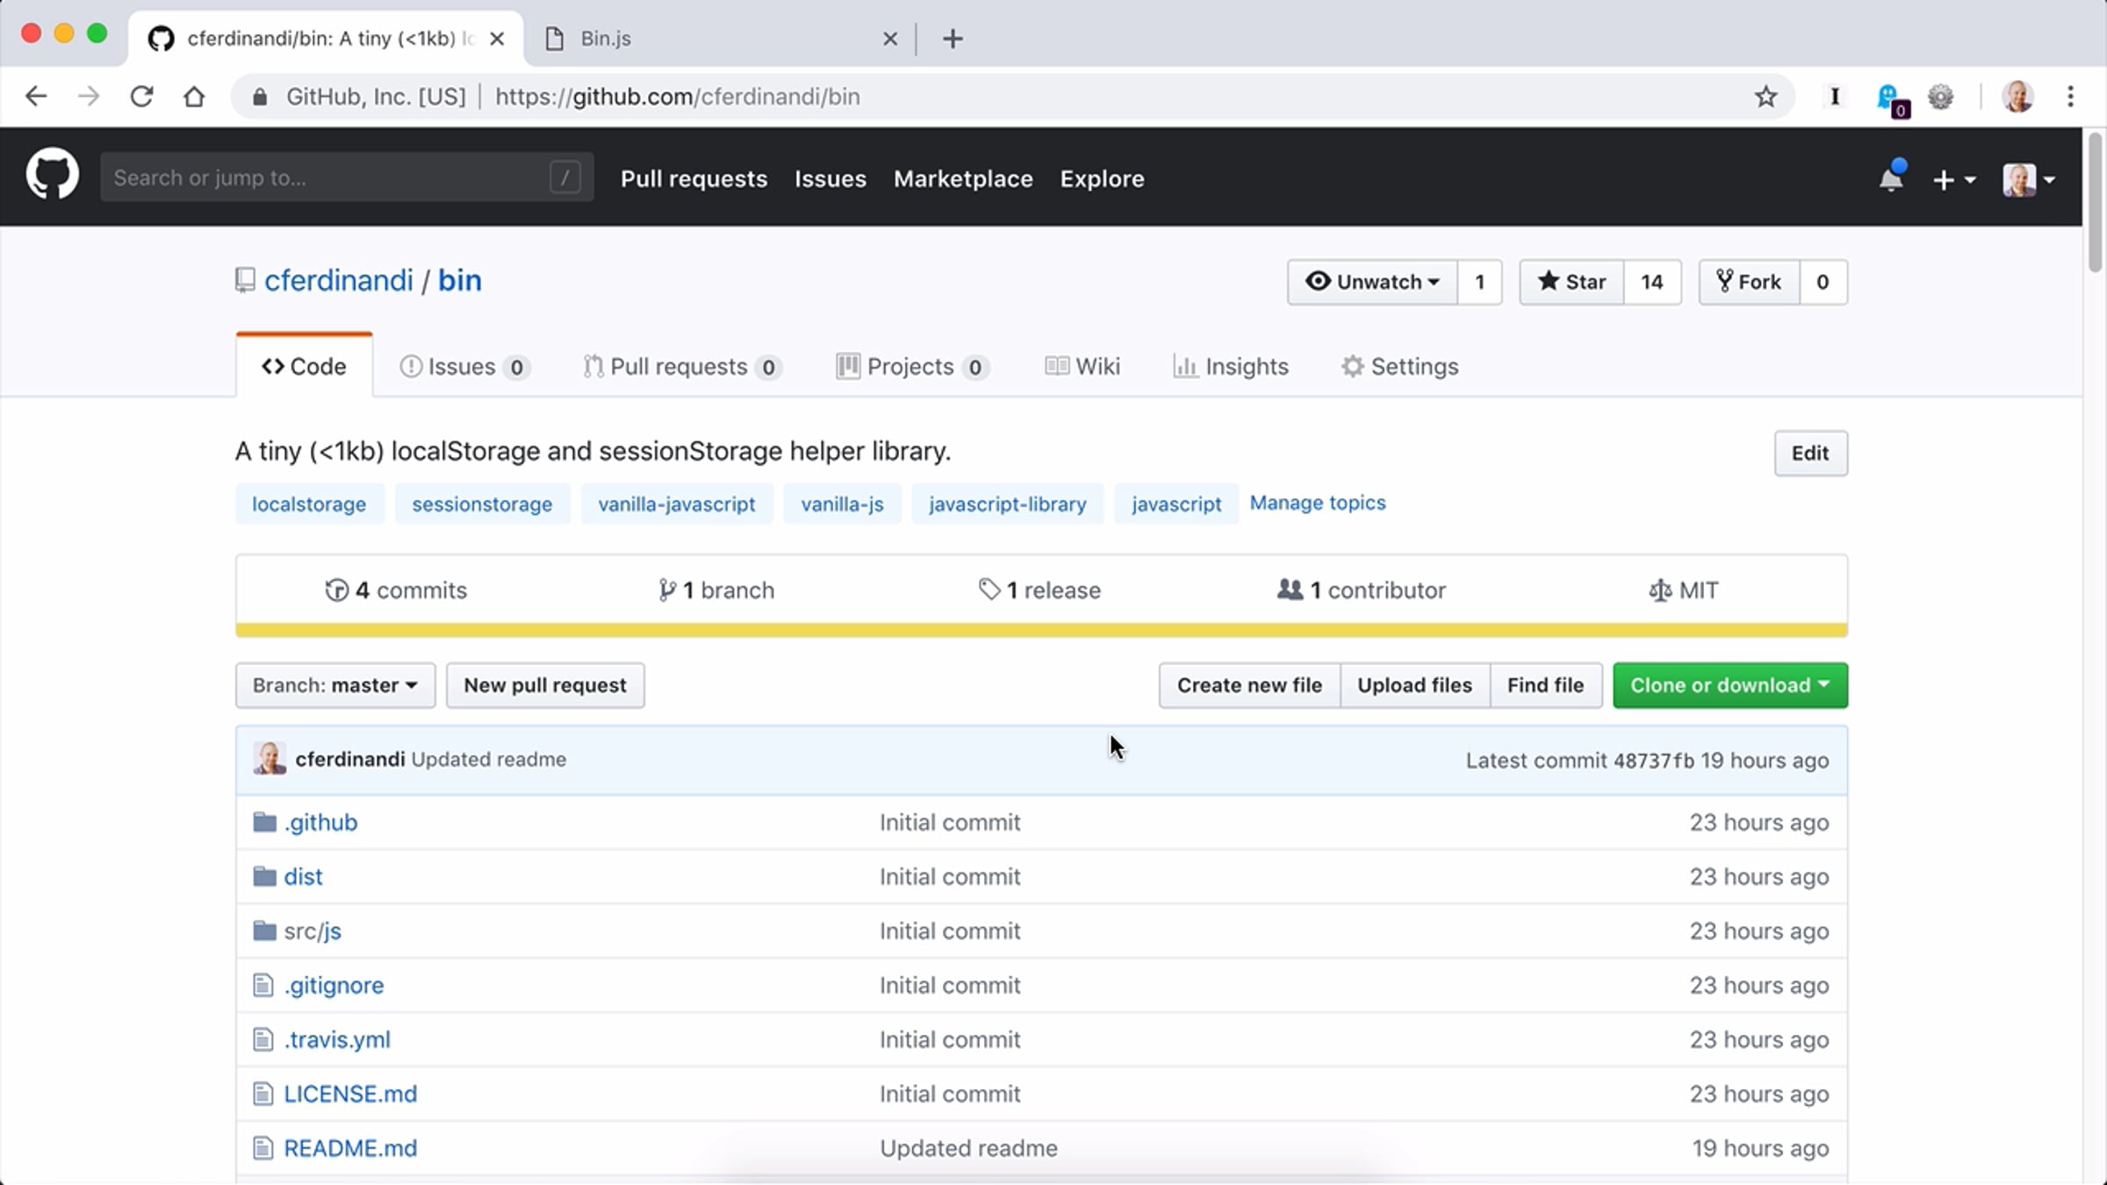
Task: Click Pull requests in top navigation
Action: [x=694, y=179]
